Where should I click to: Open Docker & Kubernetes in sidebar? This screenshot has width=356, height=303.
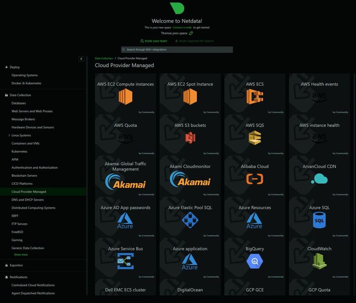pyautogui.click(x=26, y=83)
